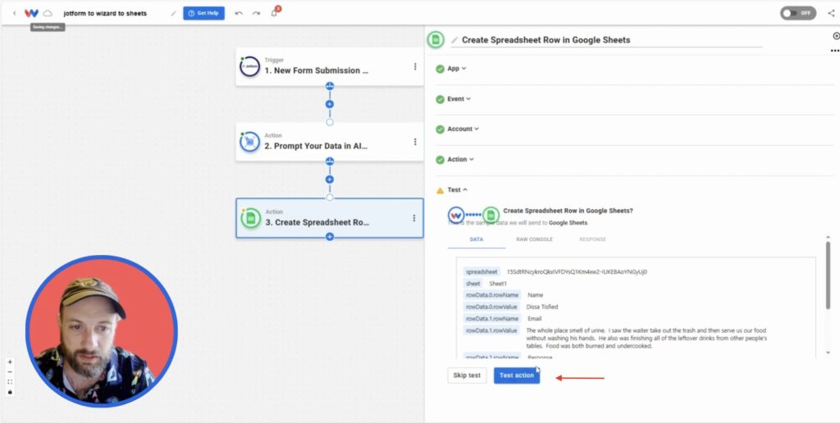The width and height of the screenshot is (840, 423).
Task: Fit the workflow canvas to view
Action: pos(10,382)
